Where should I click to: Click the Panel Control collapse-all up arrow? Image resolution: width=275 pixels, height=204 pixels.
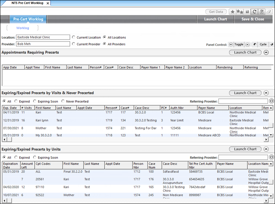coord(247,44)
